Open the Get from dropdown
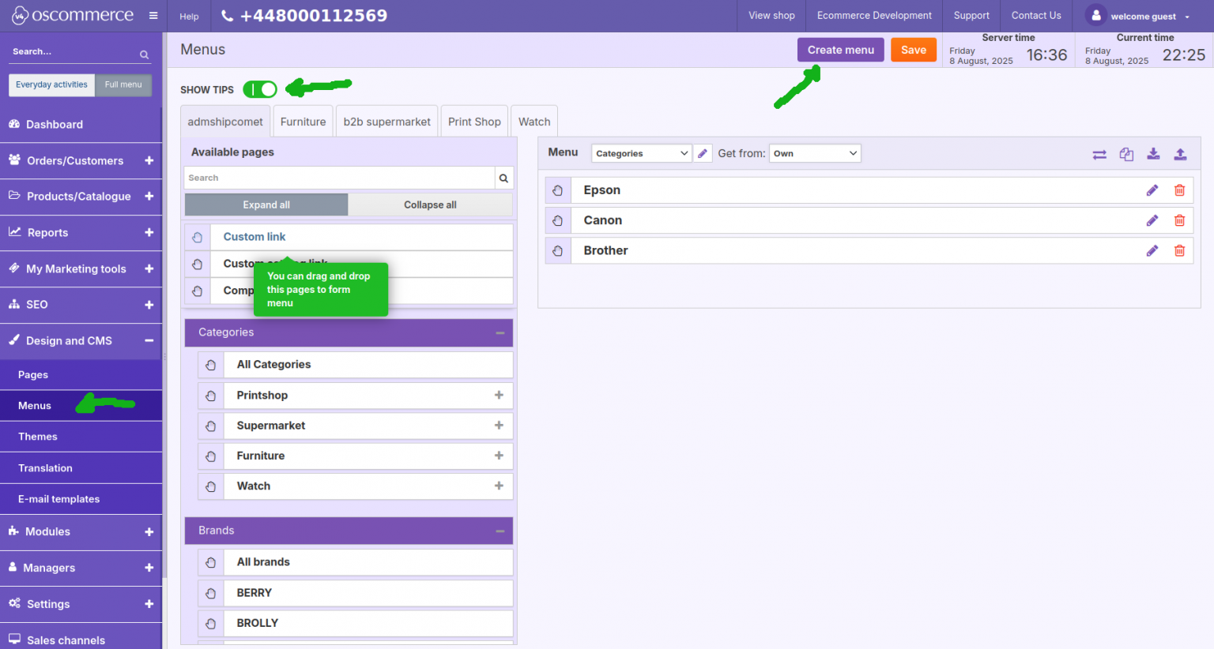Screen dimensions: 1214x649 [815, 152]
